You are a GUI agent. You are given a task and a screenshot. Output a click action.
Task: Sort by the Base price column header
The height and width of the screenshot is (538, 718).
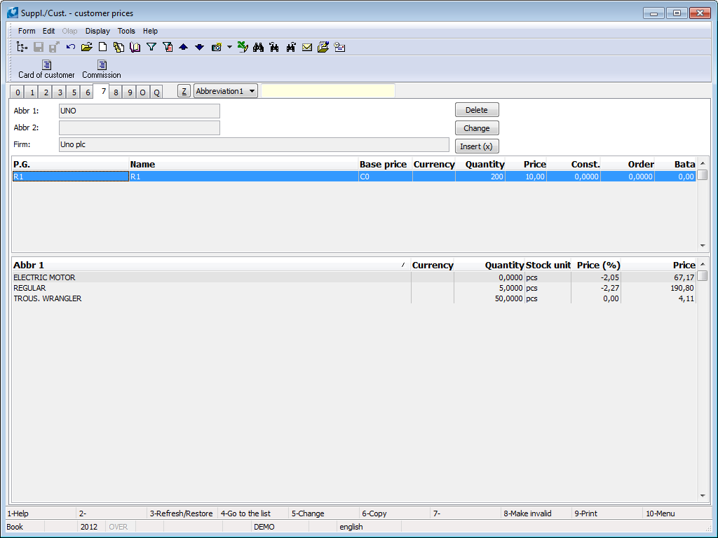tap(385, 164)
